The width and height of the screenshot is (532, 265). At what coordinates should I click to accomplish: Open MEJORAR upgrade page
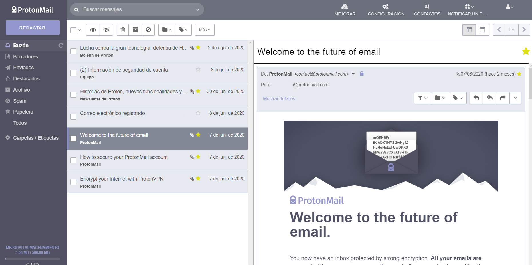[345, 10]
